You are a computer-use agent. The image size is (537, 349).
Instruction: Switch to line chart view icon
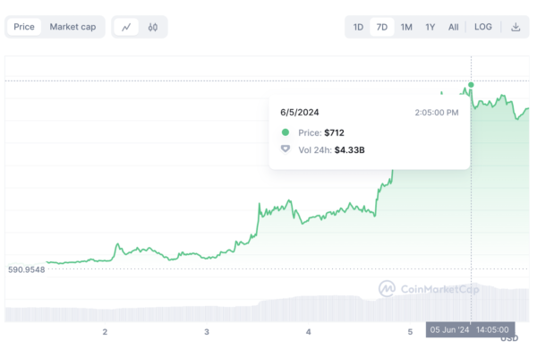point(126,27)
